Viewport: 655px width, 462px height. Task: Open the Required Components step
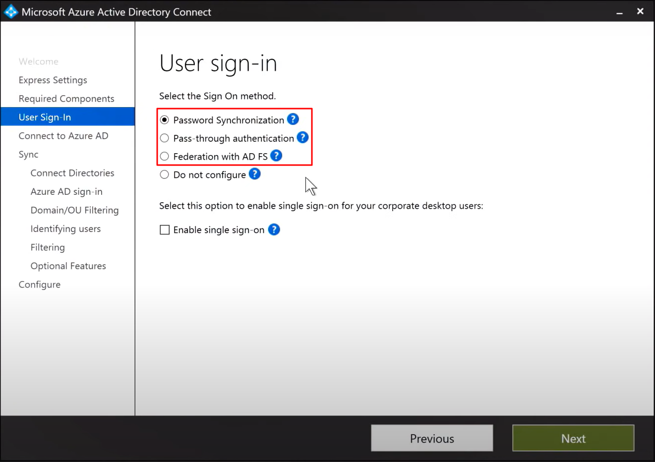point(66,98)
